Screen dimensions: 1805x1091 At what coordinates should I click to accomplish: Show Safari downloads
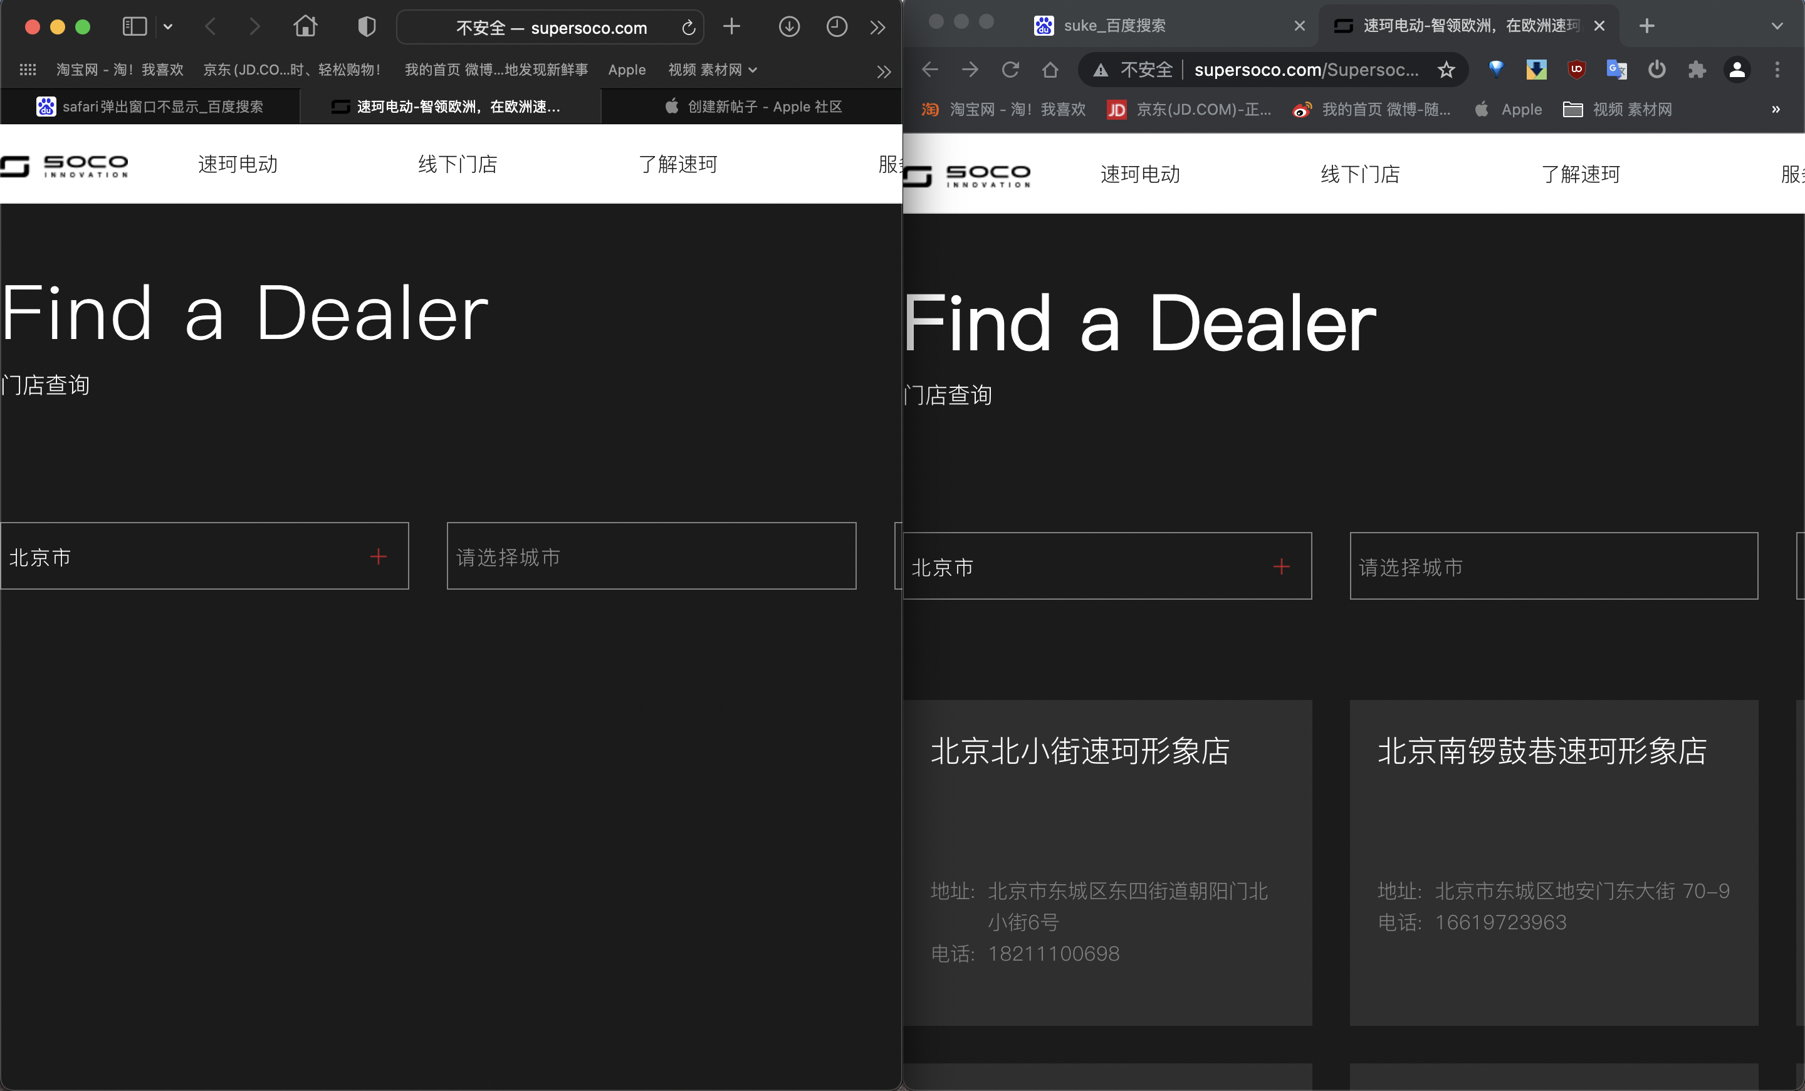[x=789, y=27]
